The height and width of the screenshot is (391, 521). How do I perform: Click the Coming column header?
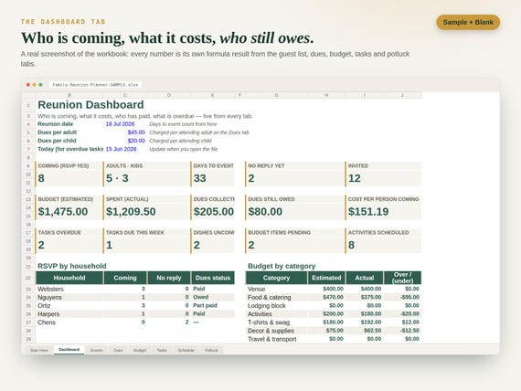click(125, 278)
